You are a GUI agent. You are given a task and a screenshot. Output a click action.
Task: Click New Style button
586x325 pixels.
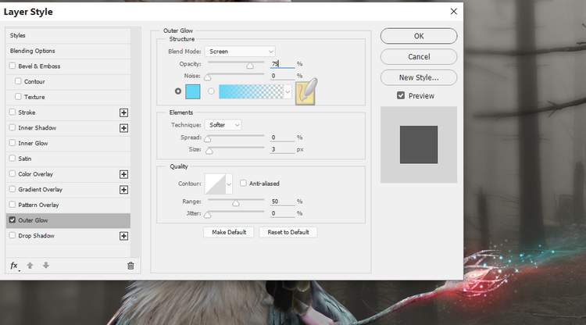click(419, 77)
